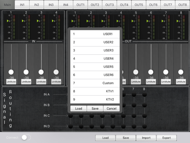The height and width of the screenshot is (143, 190).
Task: Open the OUT6 tab
Action: click(153, 5)
